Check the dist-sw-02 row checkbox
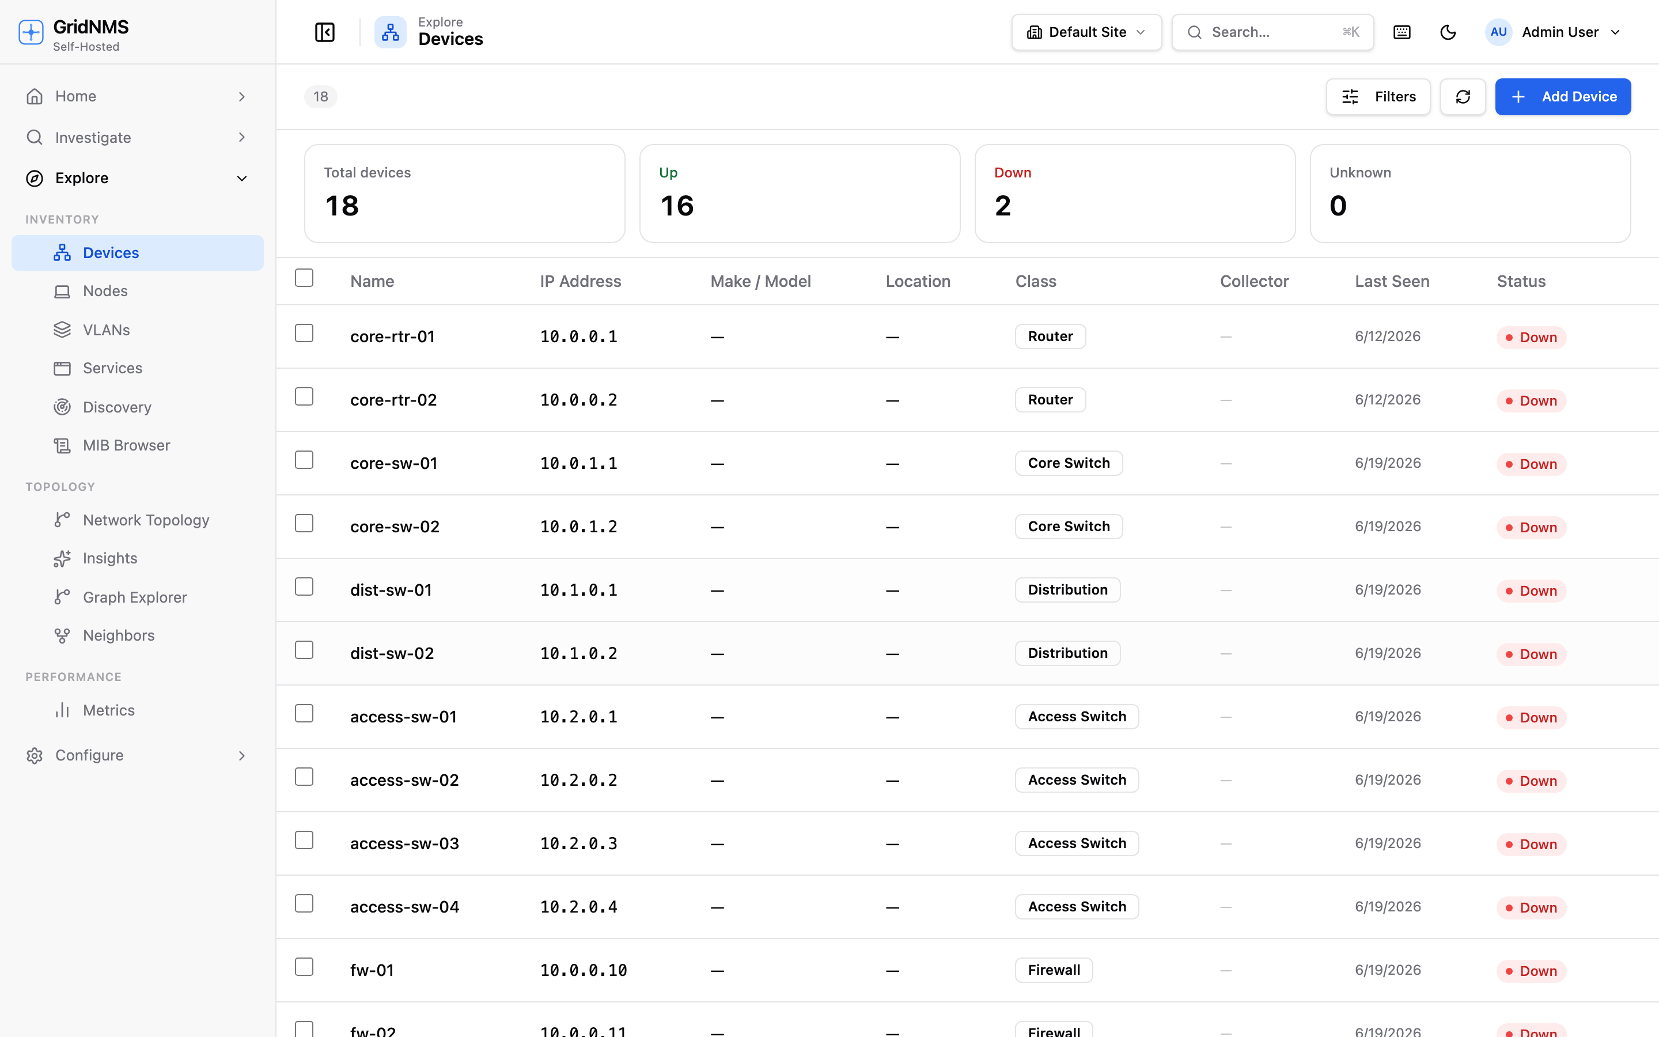 (304, 650)
